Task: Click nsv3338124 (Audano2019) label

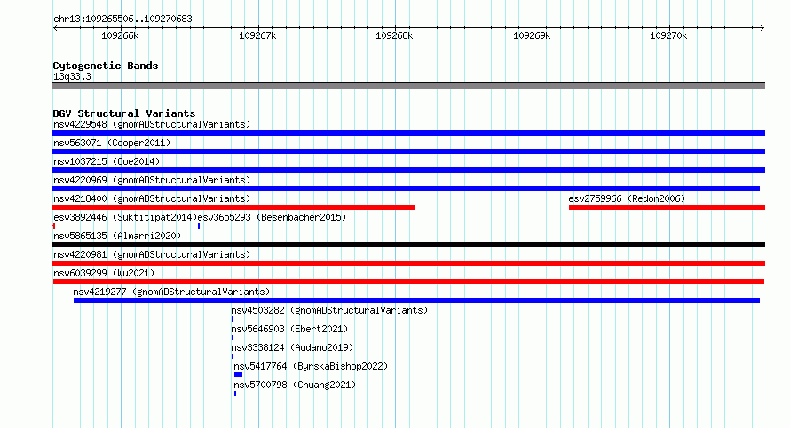Action: pyautogui.click(x=292, y=347)
